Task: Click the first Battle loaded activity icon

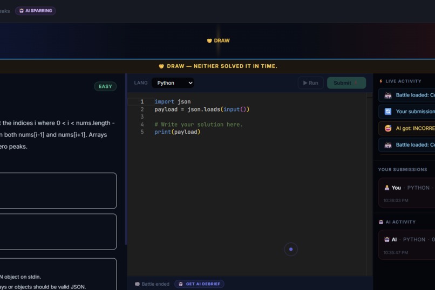Action: pyautogui.click(x=388, y=95)
